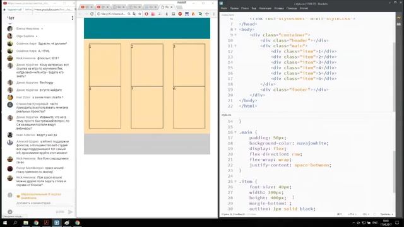Open File Explorer from the taskbar
The image size is (404, 227).
point(26,223)
